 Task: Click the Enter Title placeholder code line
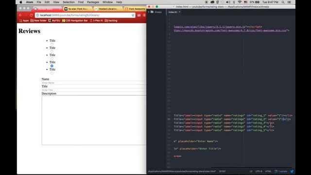(197, 149)
